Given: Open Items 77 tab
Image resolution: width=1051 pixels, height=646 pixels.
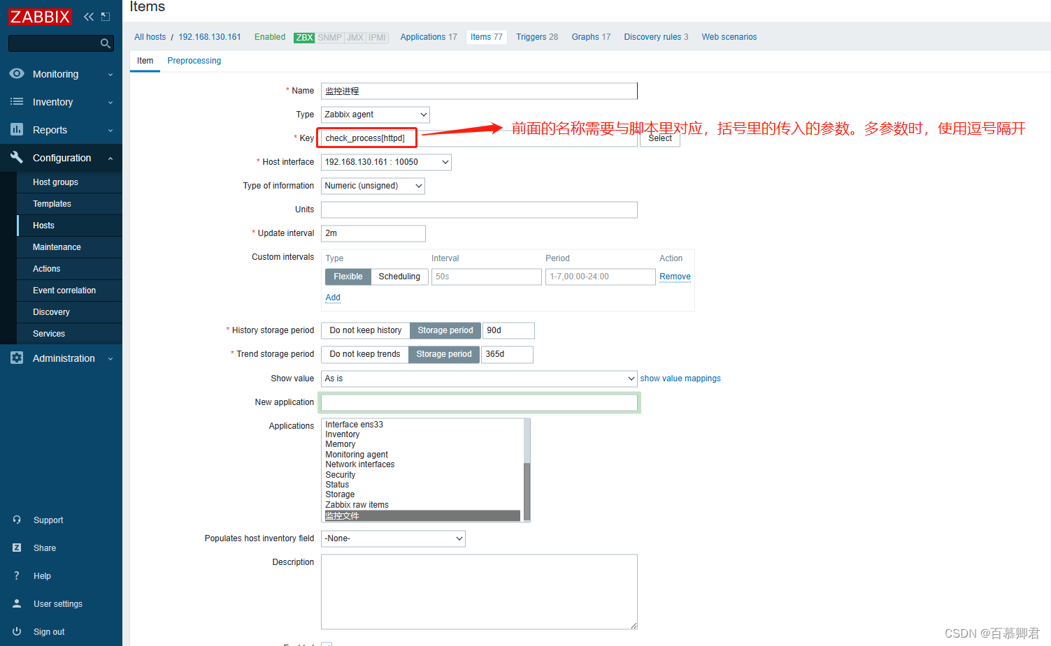Looking at the screenshot, I should tap(487, 37).
